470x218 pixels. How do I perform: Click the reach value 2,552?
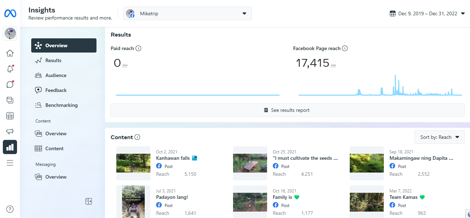[424, 174]
